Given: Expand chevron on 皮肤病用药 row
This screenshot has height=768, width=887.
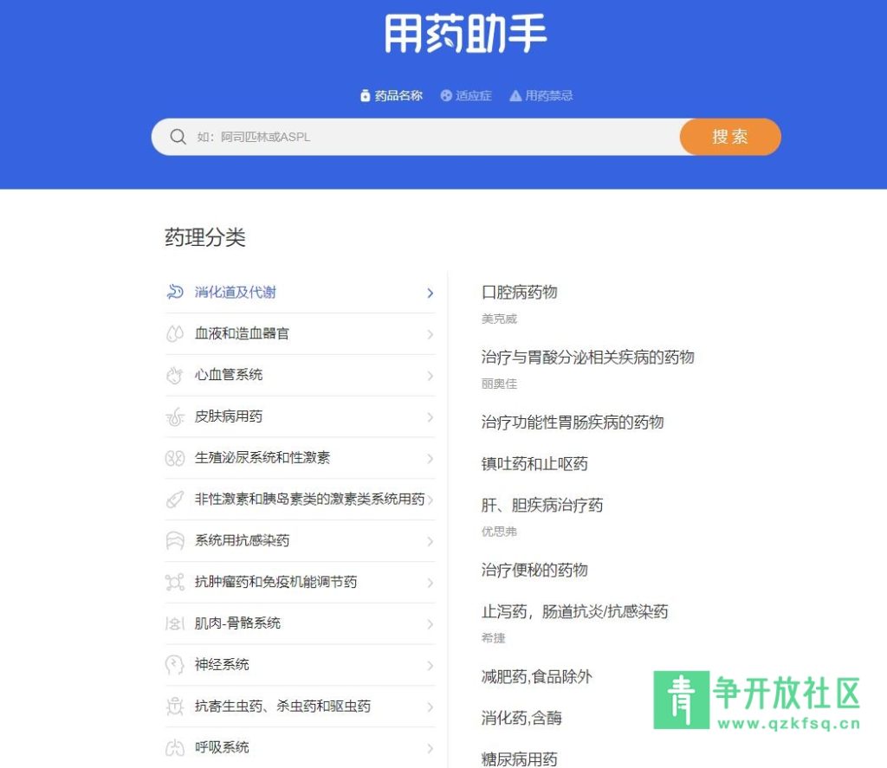Looking at the screenshot, I should [x=430, y=417].
